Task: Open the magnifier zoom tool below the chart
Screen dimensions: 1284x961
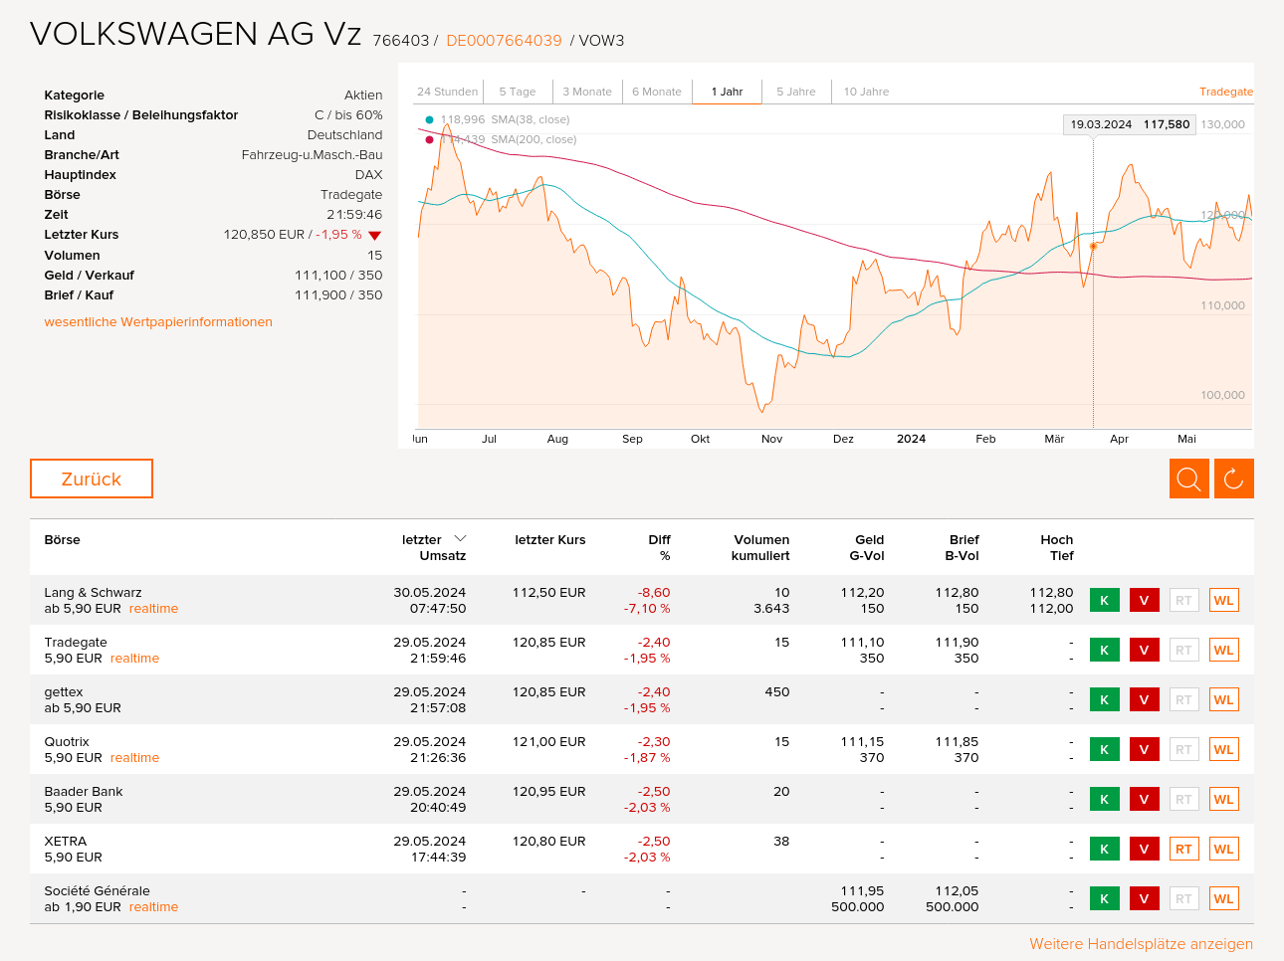Action: (x=1188, y=479)
